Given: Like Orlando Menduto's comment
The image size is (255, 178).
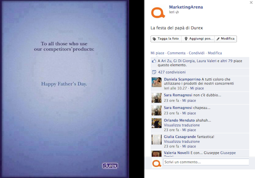Looking at the screenshot, I should point(189,130).
